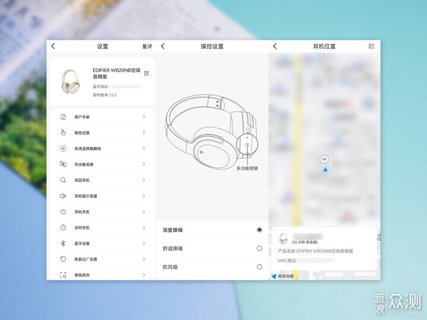Open the 双设备连接 menu entry
This screenshot has height=320, width=427.
pos(103,164)
